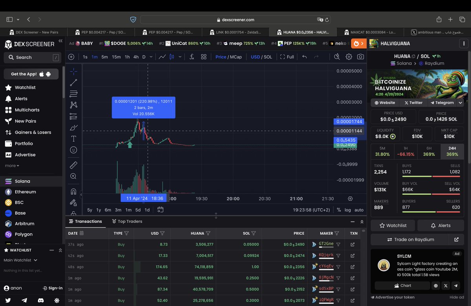This screenshot has height=306, width=471.
Task: Toggle percent scale on chart
Action: pyautogui.click(x=339, y=210)
